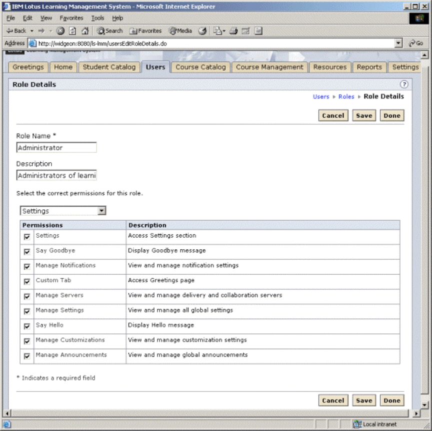Go to browser Home page icon
Screen dimensions: 432x431
point(85,31)
